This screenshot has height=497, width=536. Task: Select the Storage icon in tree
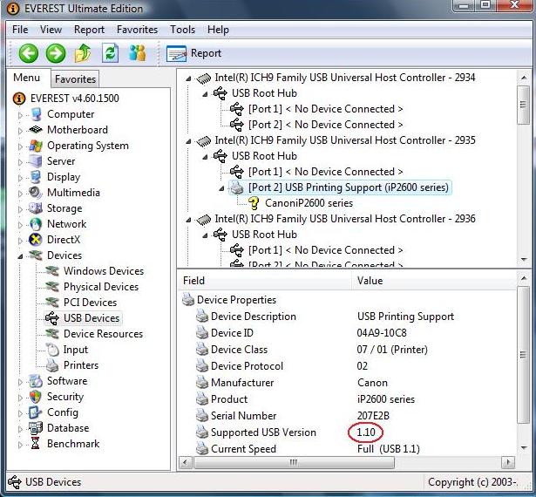coord(36,208)
